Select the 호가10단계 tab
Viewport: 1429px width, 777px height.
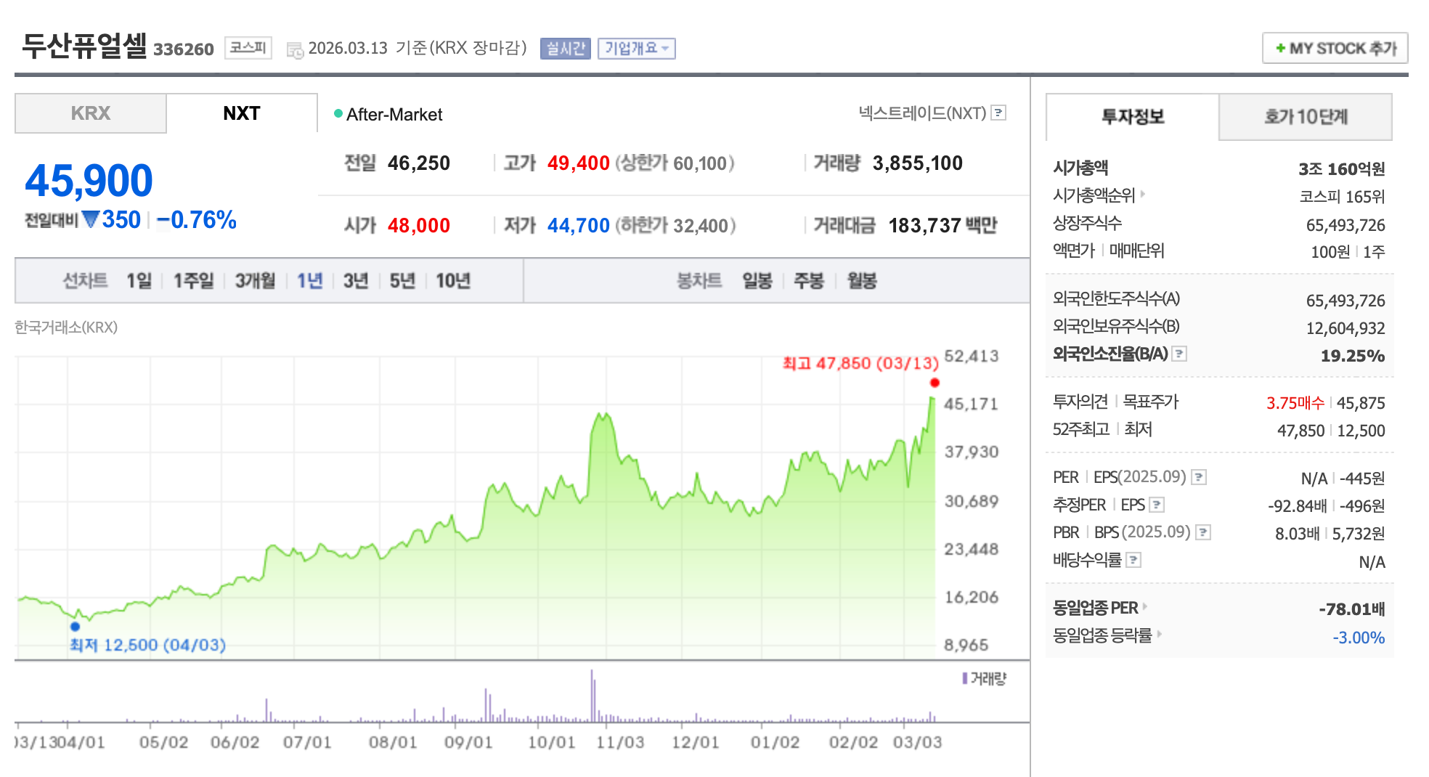pyautogui.click(x=1306, y=117)
